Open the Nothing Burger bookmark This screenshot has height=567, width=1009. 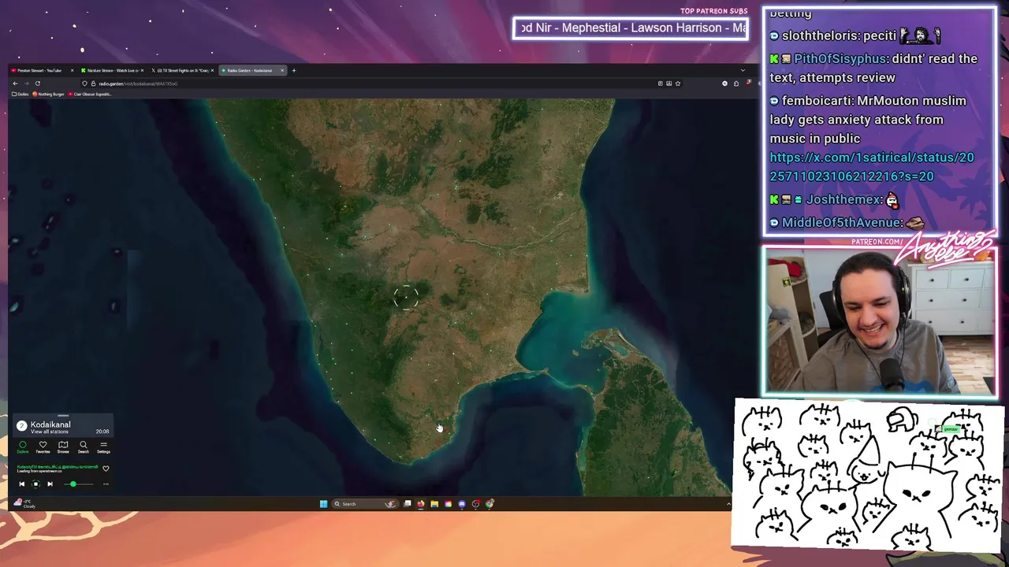[x=49, y=94]
